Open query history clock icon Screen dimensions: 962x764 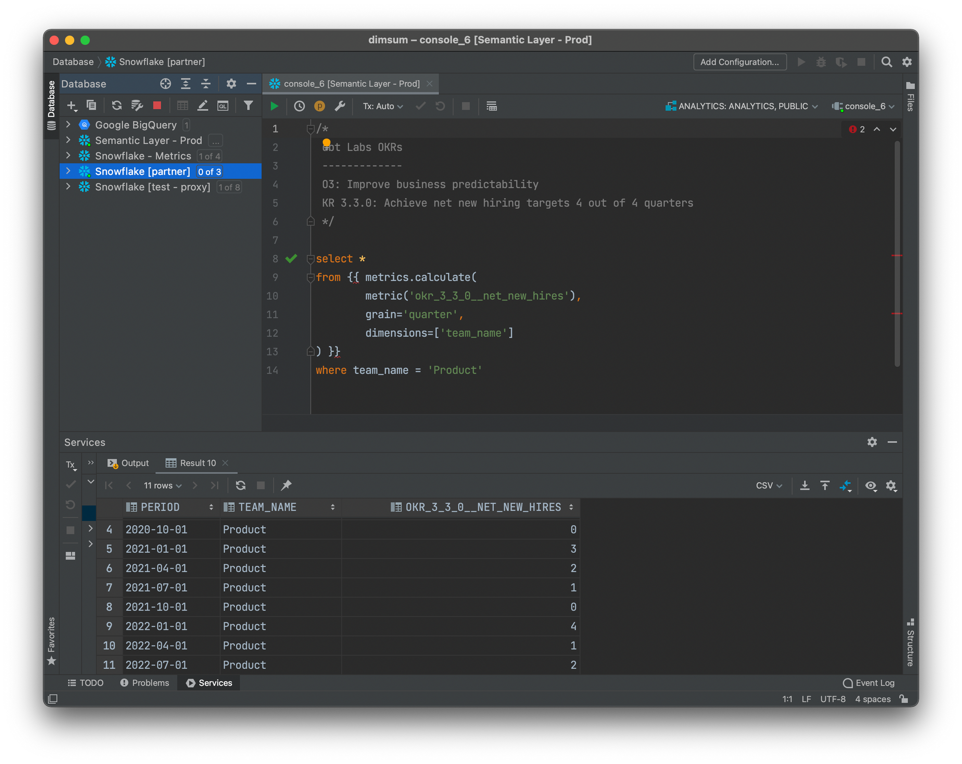click(x=299, y=106)
